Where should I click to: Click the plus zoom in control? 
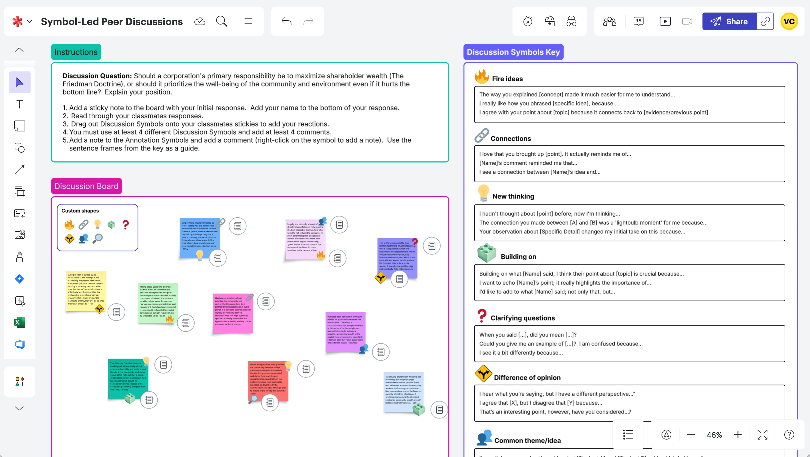click(738, 435)
